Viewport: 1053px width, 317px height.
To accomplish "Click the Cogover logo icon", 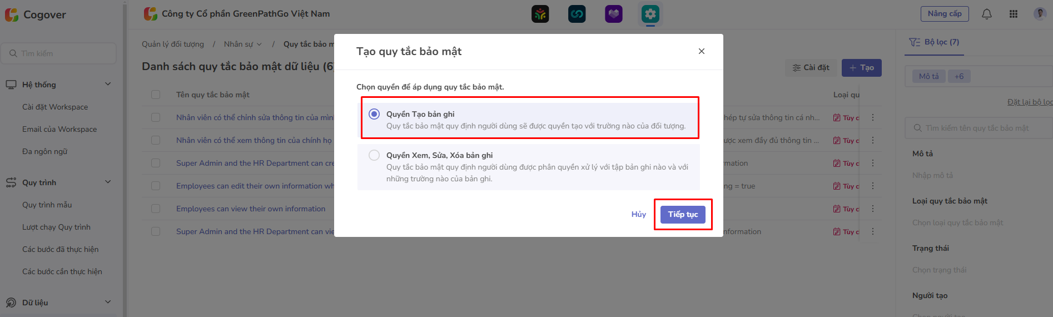I will coord(12,14).
